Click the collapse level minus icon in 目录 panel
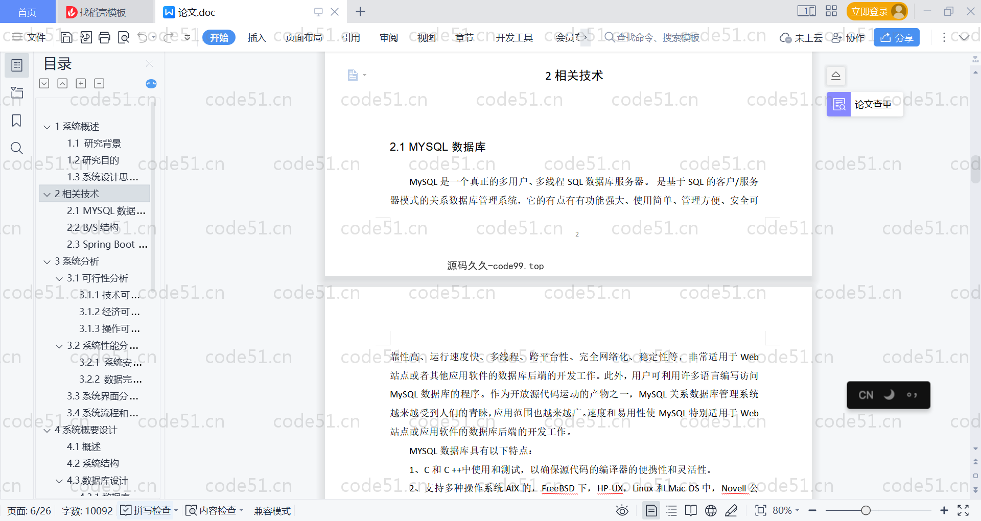Screen dimensions: 981x521 click(99, 83)
